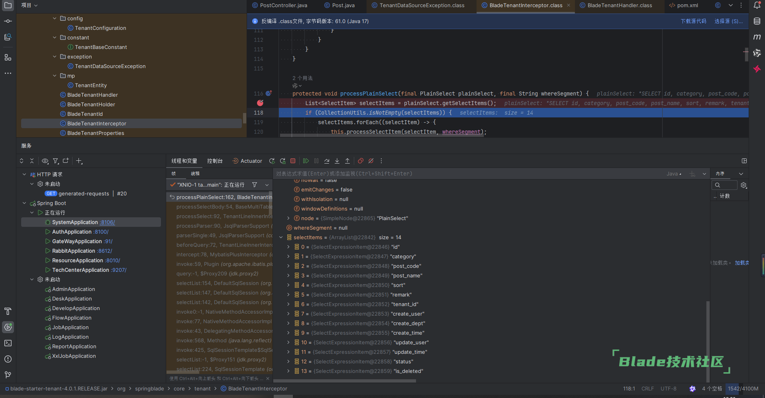The height and width of the screenshot is (398, 765).
Task: Open the Java expression language selector
Action: click(674, 174)
